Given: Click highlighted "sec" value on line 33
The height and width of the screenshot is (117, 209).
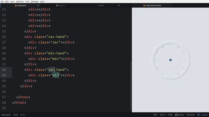Looking at the screenshot, I should tap(56, 75).
